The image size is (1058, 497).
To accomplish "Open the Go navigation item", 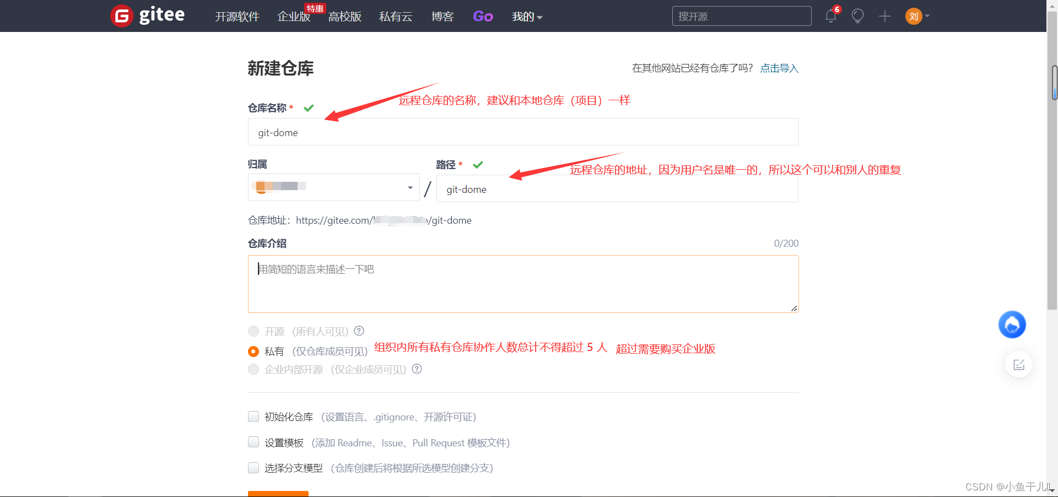I will tap(483, 17).
